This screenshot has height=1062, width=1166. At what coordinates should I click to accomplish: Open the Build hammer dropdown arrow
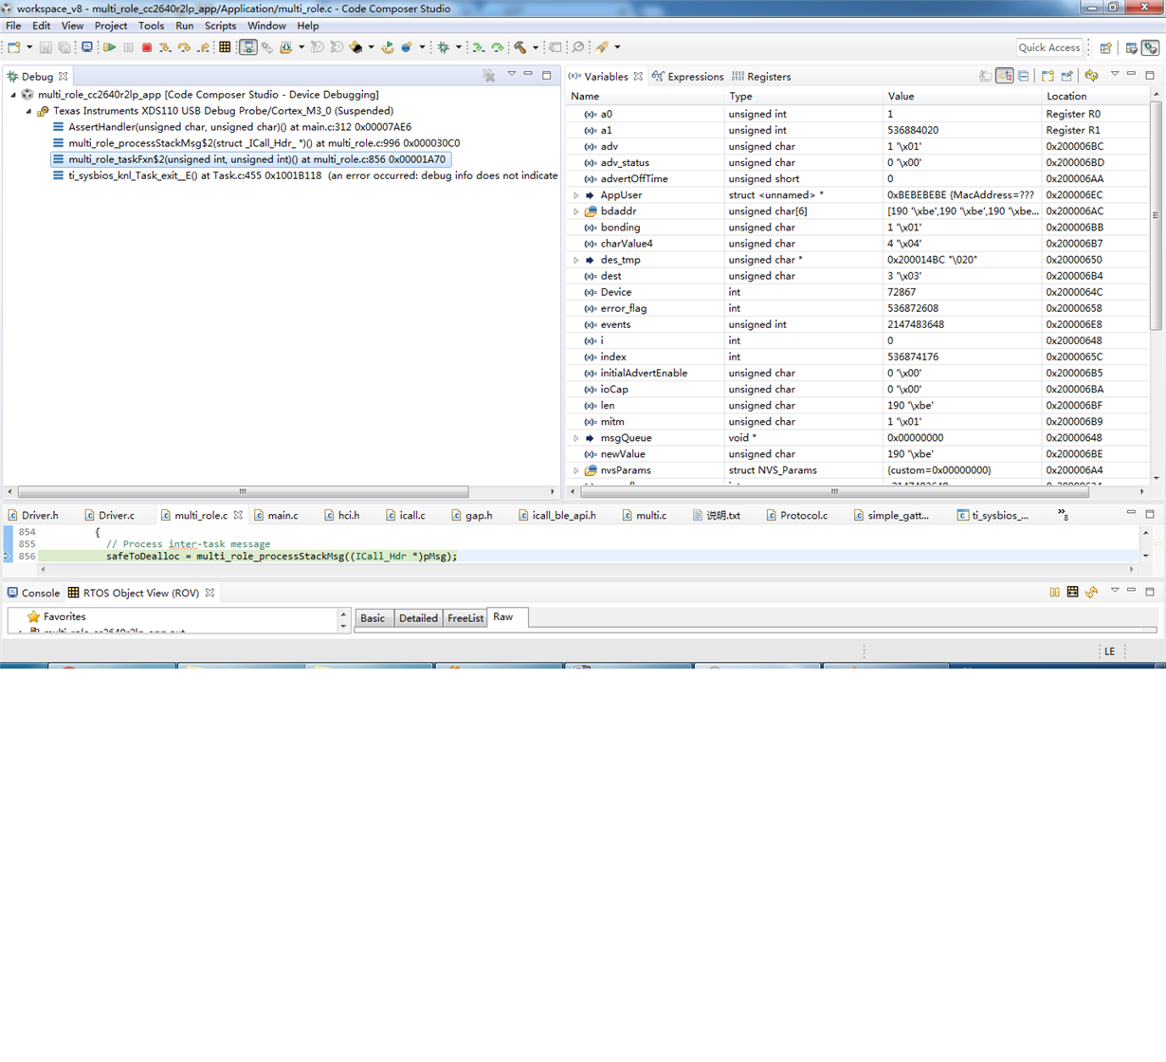535,46
